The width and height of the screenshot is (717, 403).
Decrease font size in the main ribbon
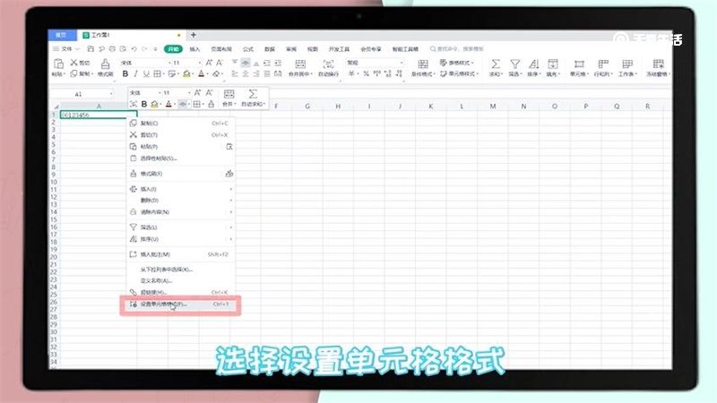[x=220, y=63]
